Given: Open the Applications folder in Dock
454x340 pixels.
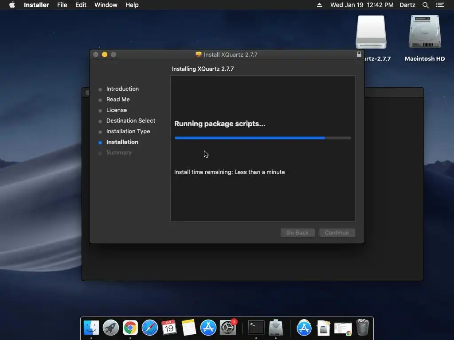Looking at the screenshot, I should coord(304,328).
